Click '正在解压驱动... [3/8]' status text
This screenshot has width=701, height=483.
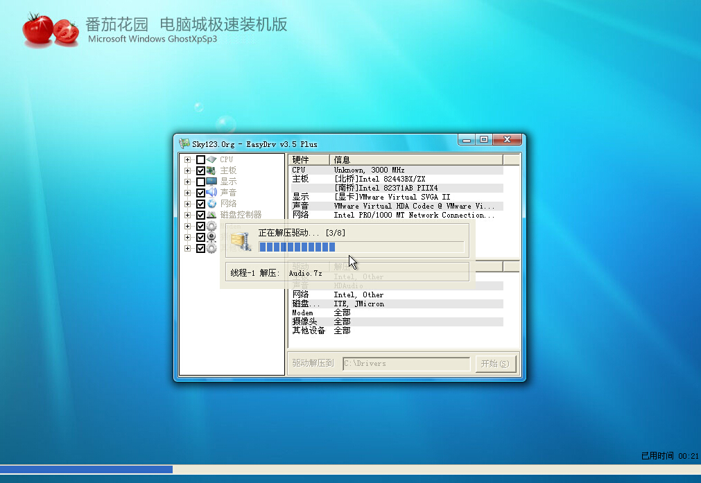click(x=302, y=233)
